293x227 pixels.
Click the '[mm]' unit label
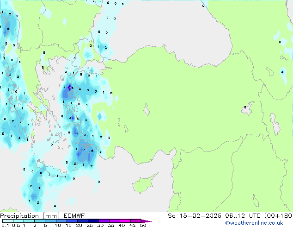coord(51,216)
